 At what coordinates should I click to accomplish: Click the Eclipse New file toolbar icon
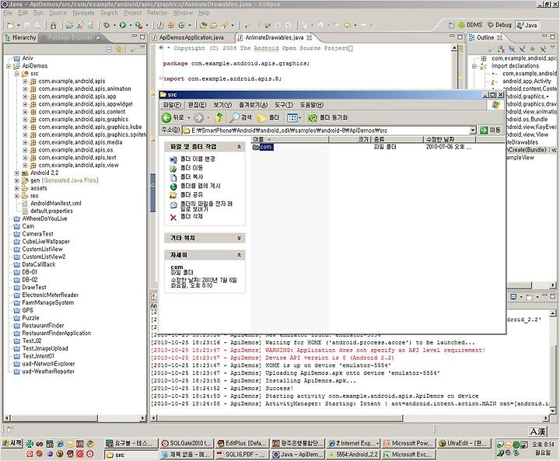[x=10, y=26]
